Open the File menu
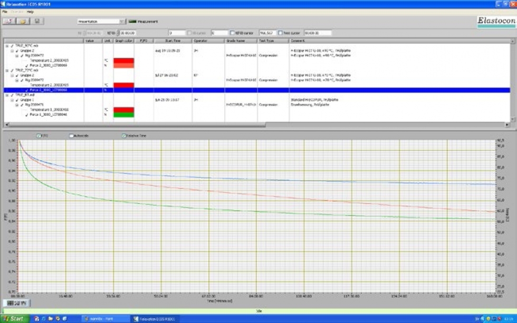Screen dimensions: 517x323 (5, 11)
